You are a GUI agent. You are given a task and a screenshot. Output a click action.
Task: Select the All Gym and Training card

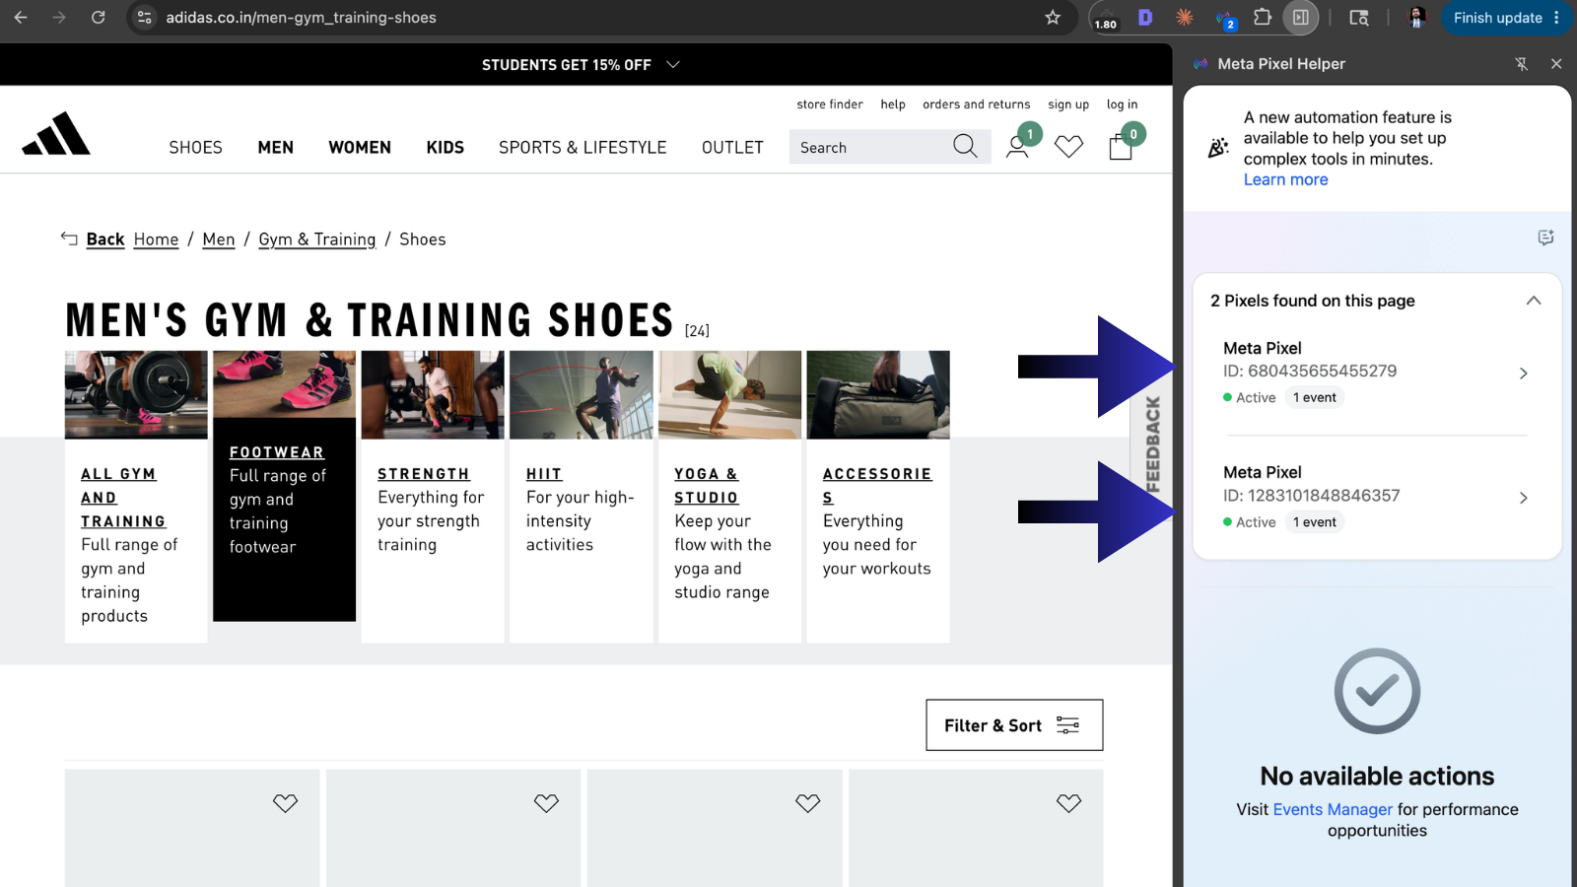point(136,497)
